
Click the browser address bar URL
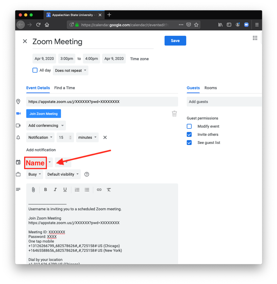tap(125, 25)
